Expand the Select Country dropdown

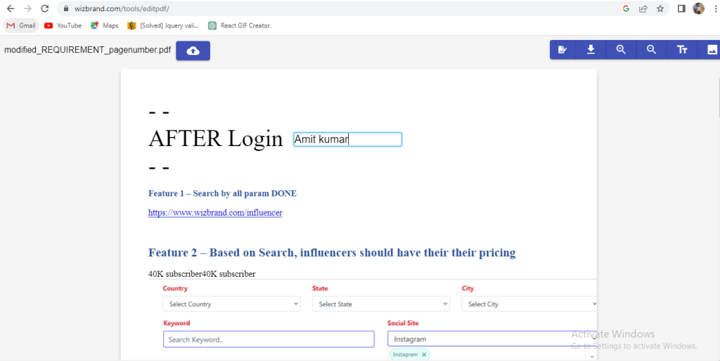click(231, 304)
